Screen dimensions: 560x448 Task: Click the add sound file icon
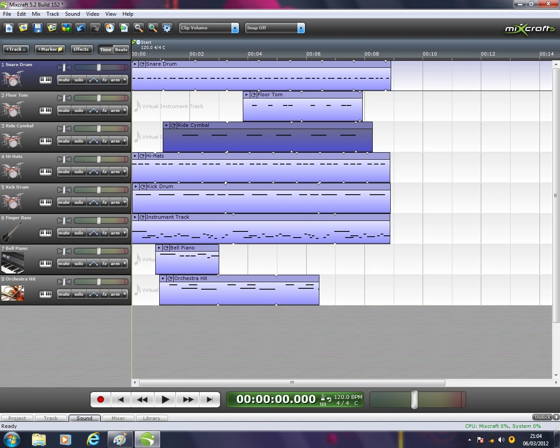[x=52, y=28]
